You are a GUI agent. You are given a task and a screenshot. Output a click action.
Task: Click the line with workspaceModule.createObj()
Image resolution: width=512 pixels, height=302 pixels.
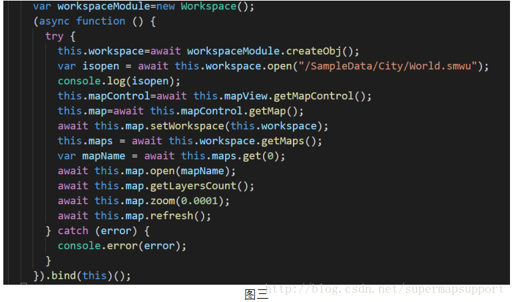pos(208,51)
